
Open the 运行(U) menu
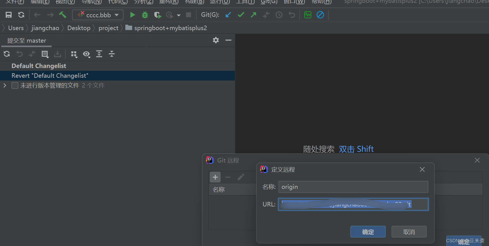pos(220,2)
